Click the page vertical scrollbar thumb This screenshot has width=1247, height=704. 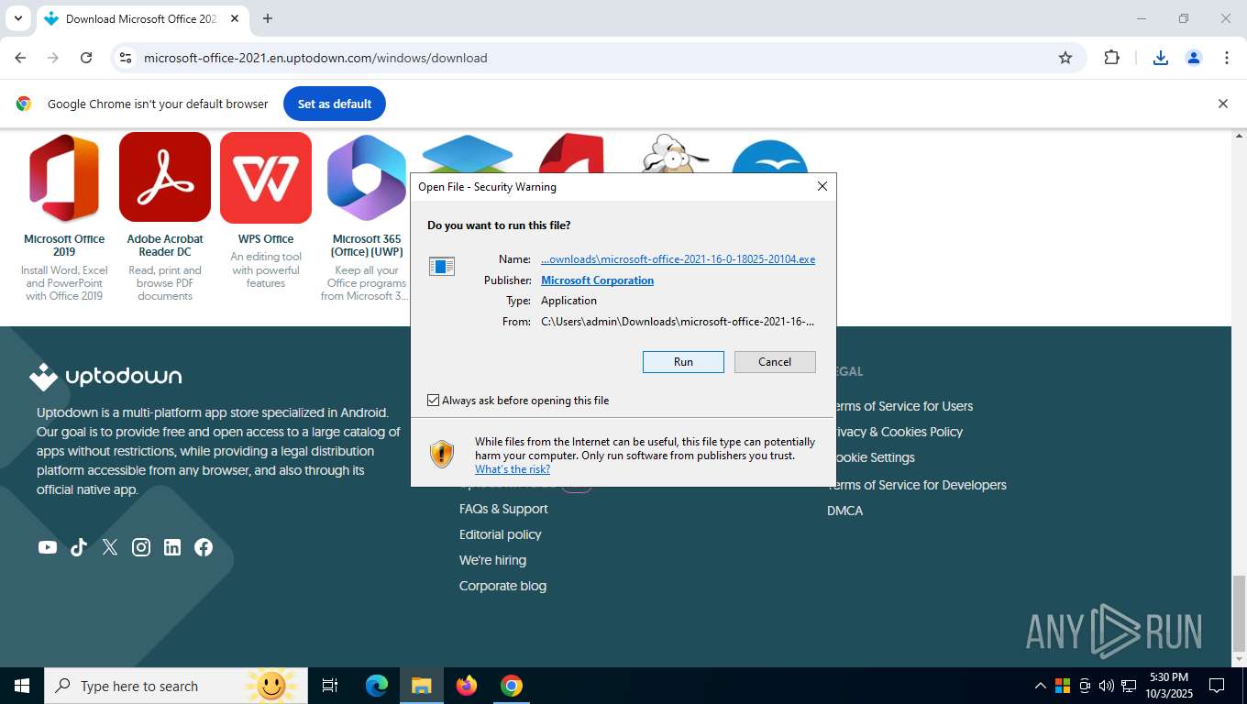pos(1239,611)
